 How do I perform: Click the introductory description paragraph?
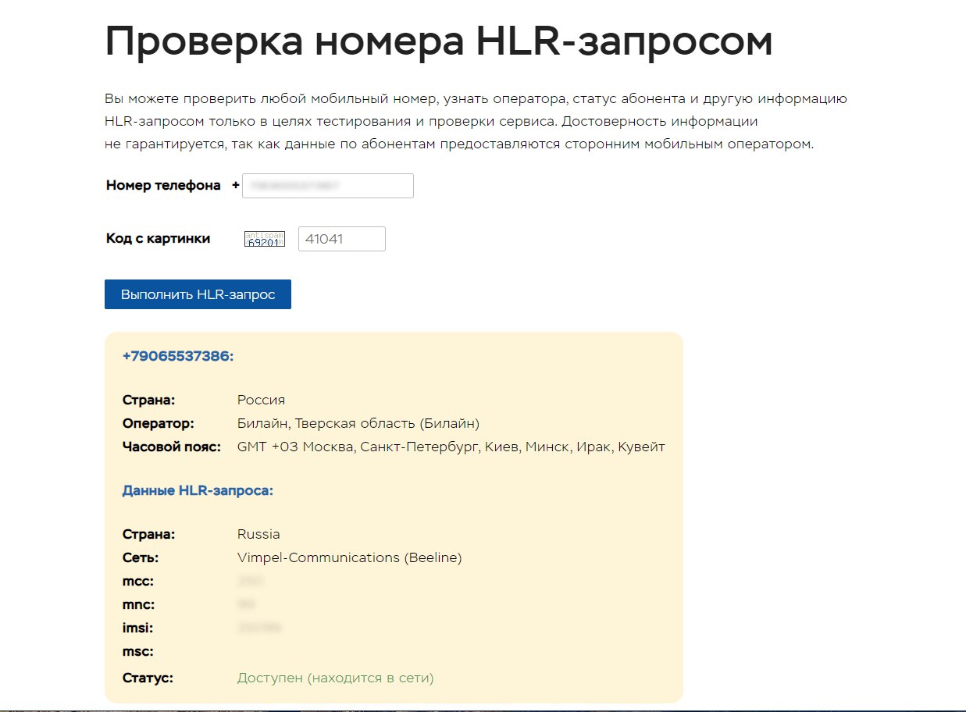pos(476,121)
